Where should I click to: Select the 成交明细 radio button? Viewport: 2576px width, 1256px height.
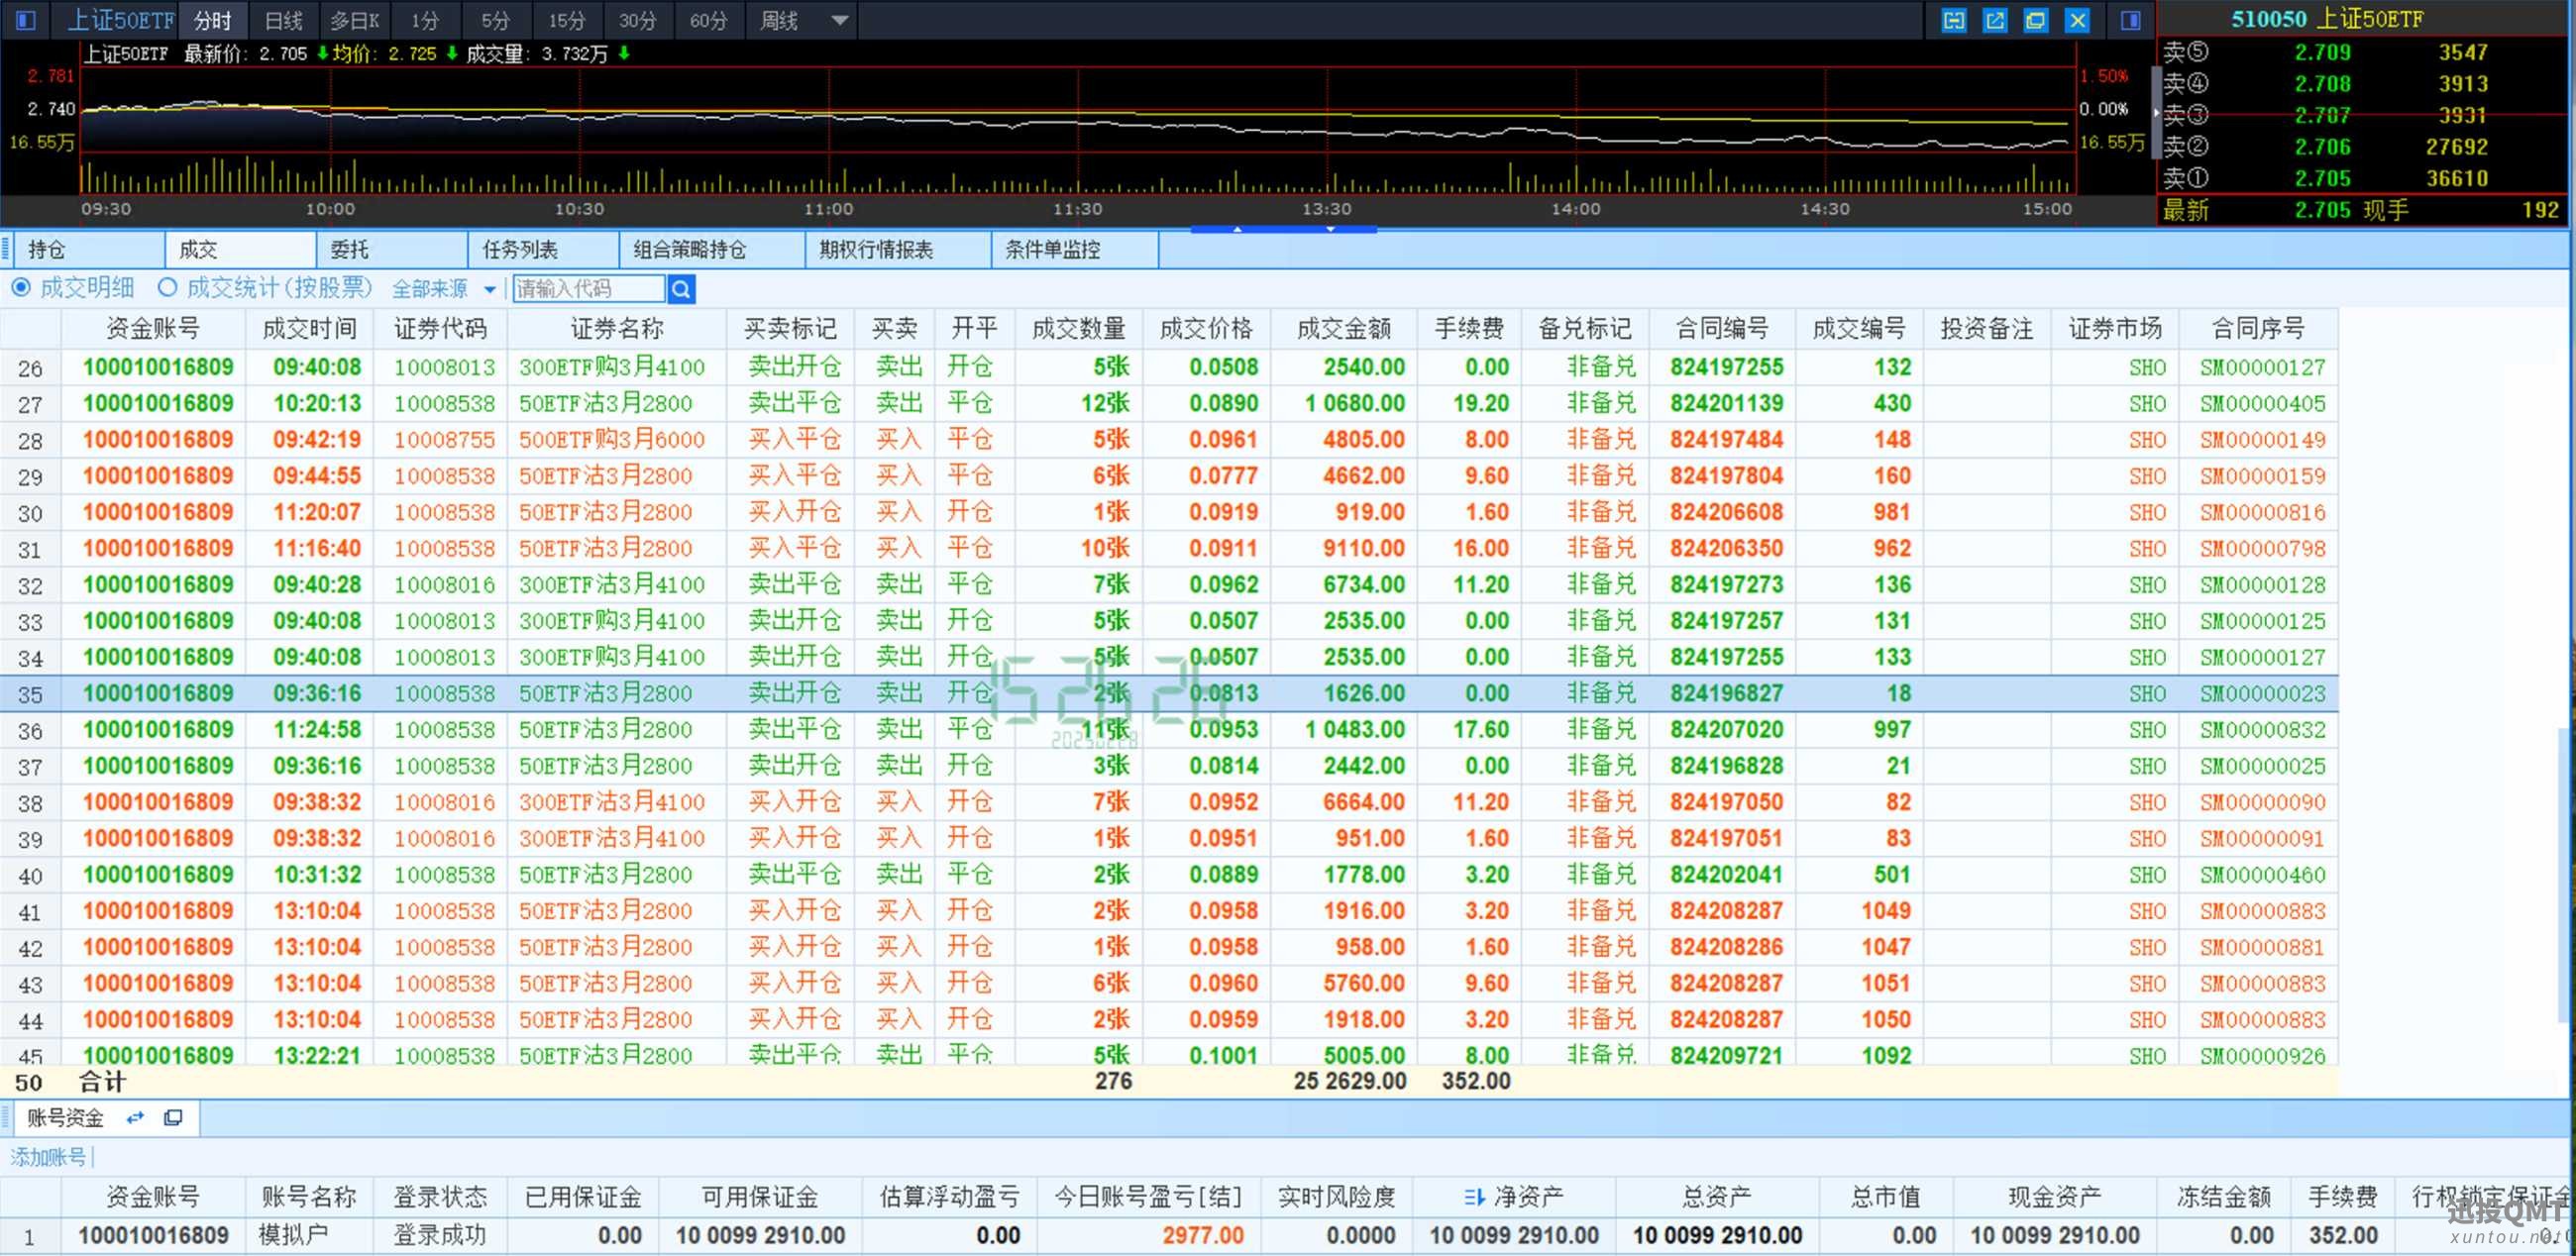point(20,288)
